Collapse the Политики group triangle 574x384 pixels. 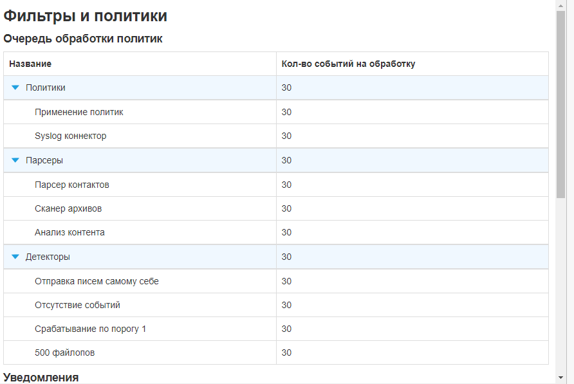coord(15,87)
